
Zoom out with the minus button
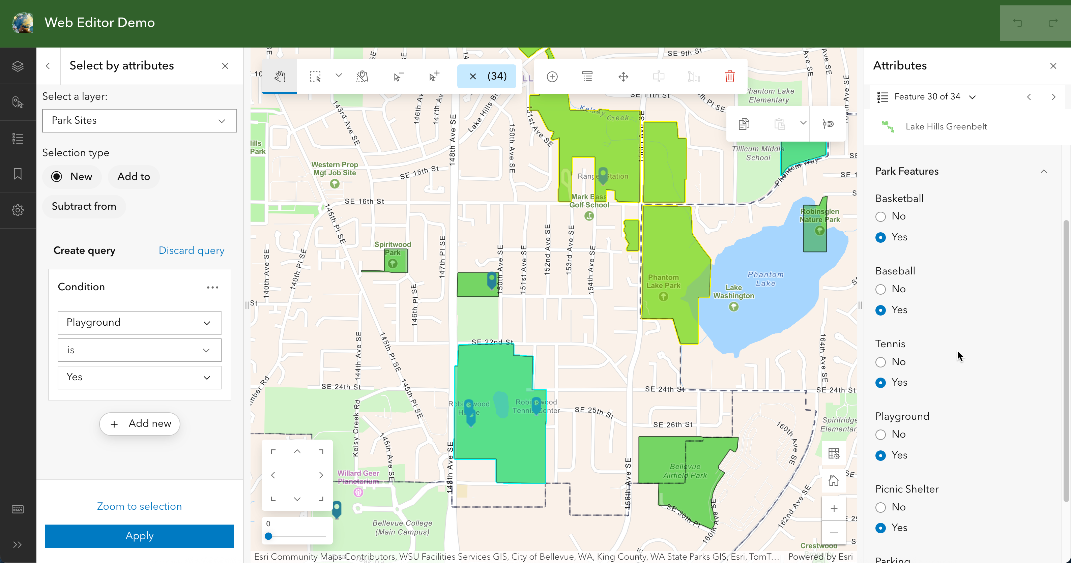click(834, 533)
